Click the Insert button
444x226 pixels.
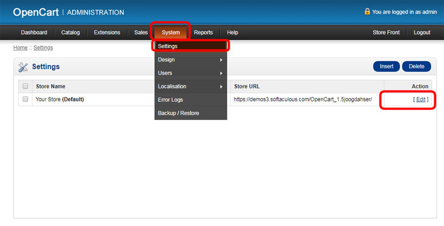[387, 66]
